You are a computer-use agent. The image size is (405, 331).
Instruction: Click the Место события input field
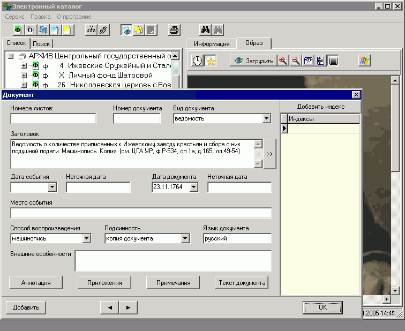141,213
